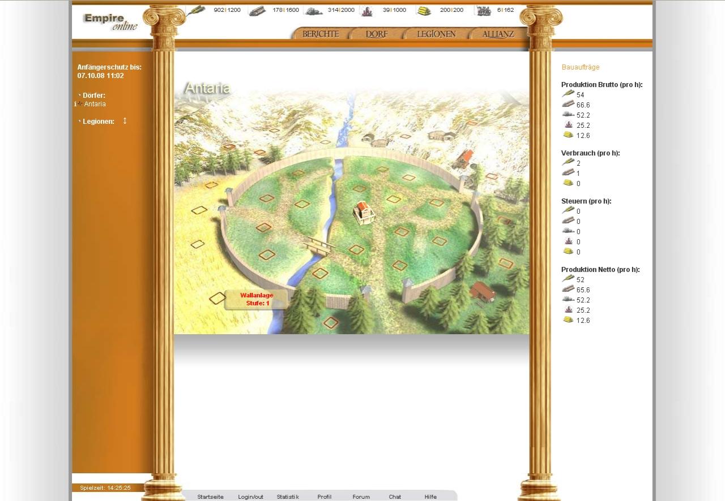Click the Wallanlage Stufe 1 label
This screenshot has width=725, height=501.
(257, 299)
